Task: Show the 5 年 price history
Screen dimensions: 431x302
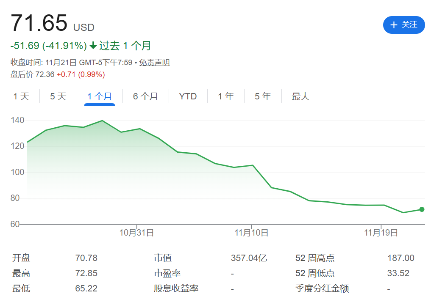Action: (x=263, y=96)
